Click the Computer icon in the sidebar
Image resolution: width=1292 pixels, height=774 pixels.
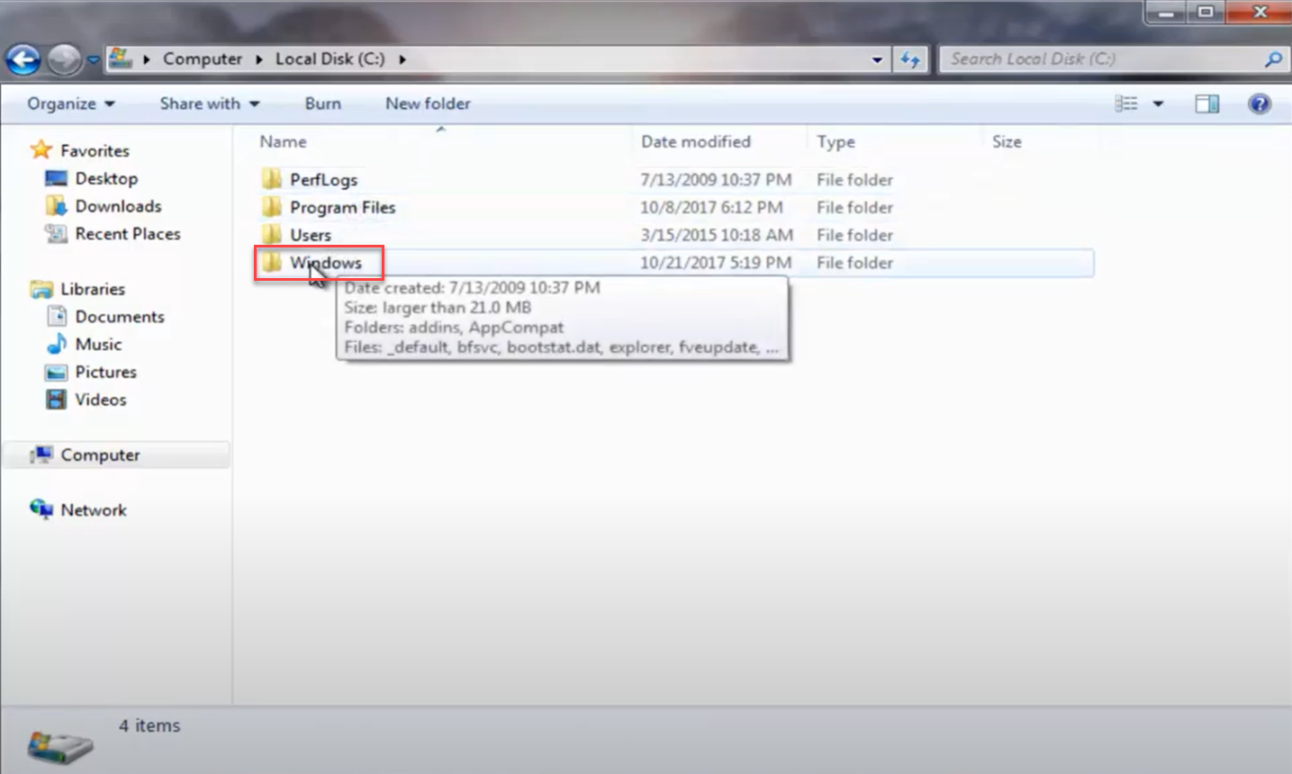tap(41, 454)
